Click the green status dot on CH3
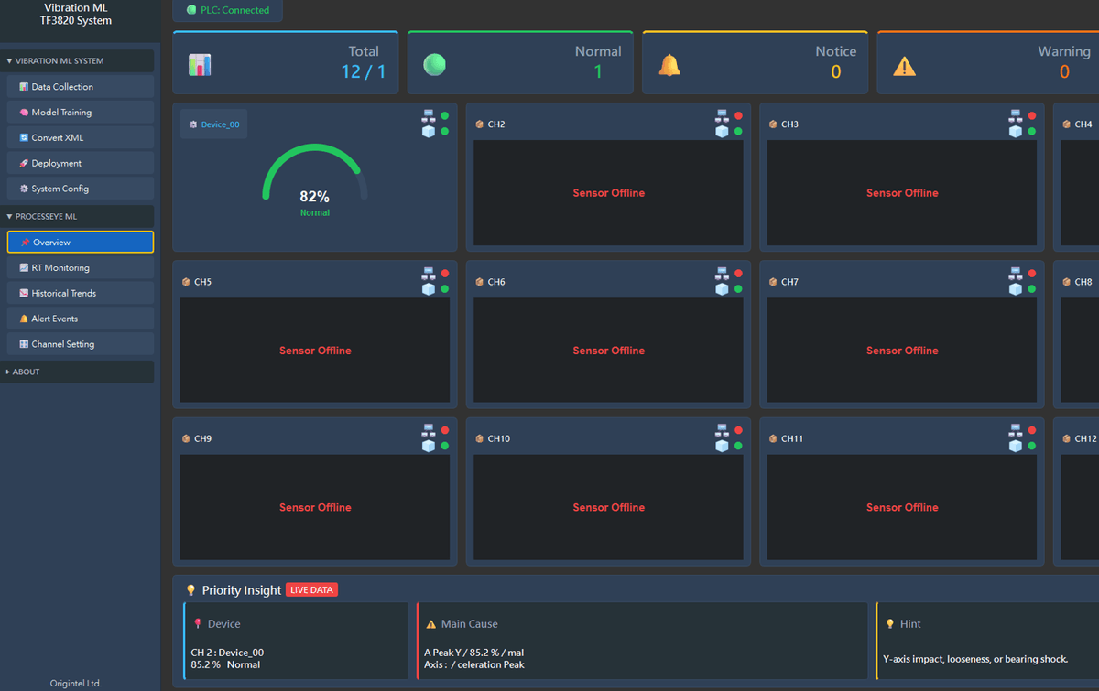The height and width of the screenshot is (691, 1099). pyautogui.click(x=1032, y=132)
